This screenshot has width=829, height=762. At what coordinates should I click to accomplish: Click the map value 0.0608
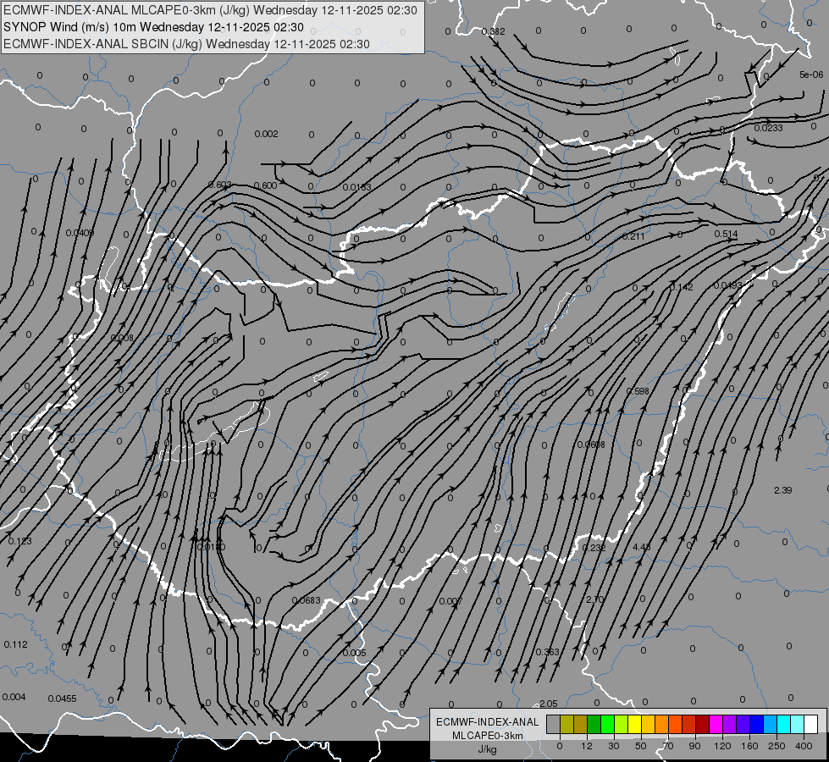coord(591,444)
